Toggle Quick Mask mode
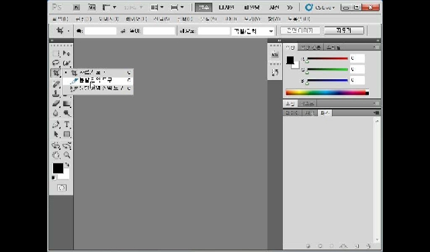Screen dimensions: 430x252 click(62, 188)
